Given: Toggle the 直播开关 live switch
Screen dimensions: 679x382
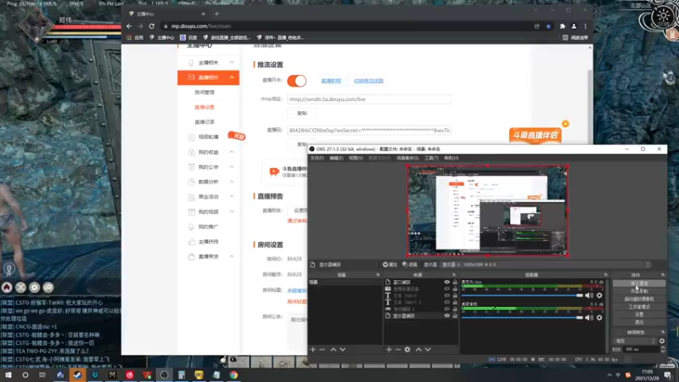Looking at the screenshot, I should point(296,81).
